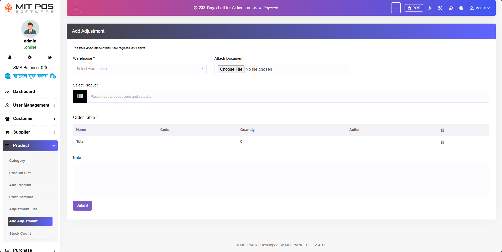Open Adjustment List in sidebar
The width and height of the screenshot is (502, 252).
[23, 209]
